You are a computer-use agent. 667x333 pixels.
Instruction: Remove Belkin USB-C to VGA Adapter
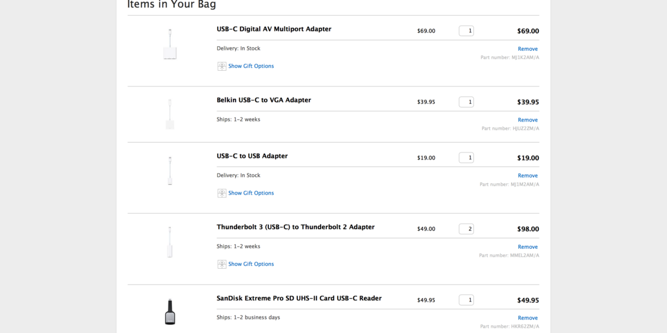tap(527, 120)
